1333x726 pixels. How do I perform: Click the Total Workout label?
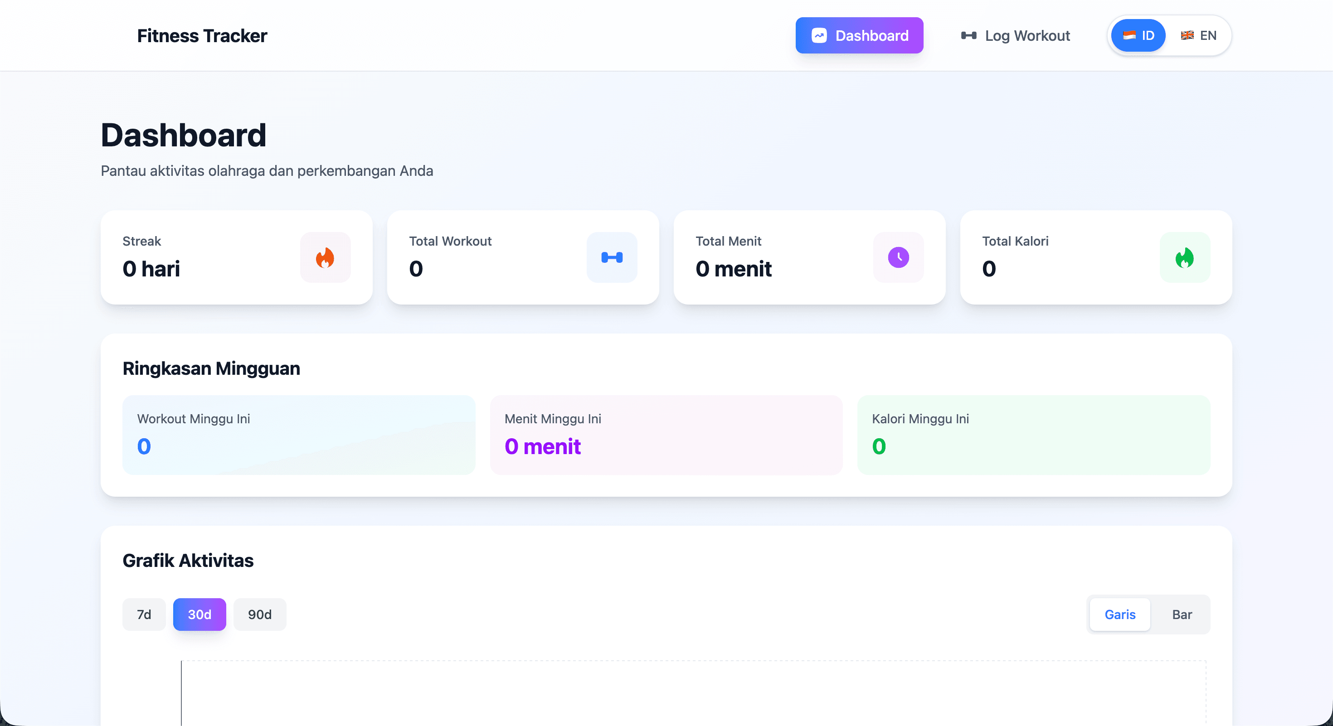[x=450, y=241]
